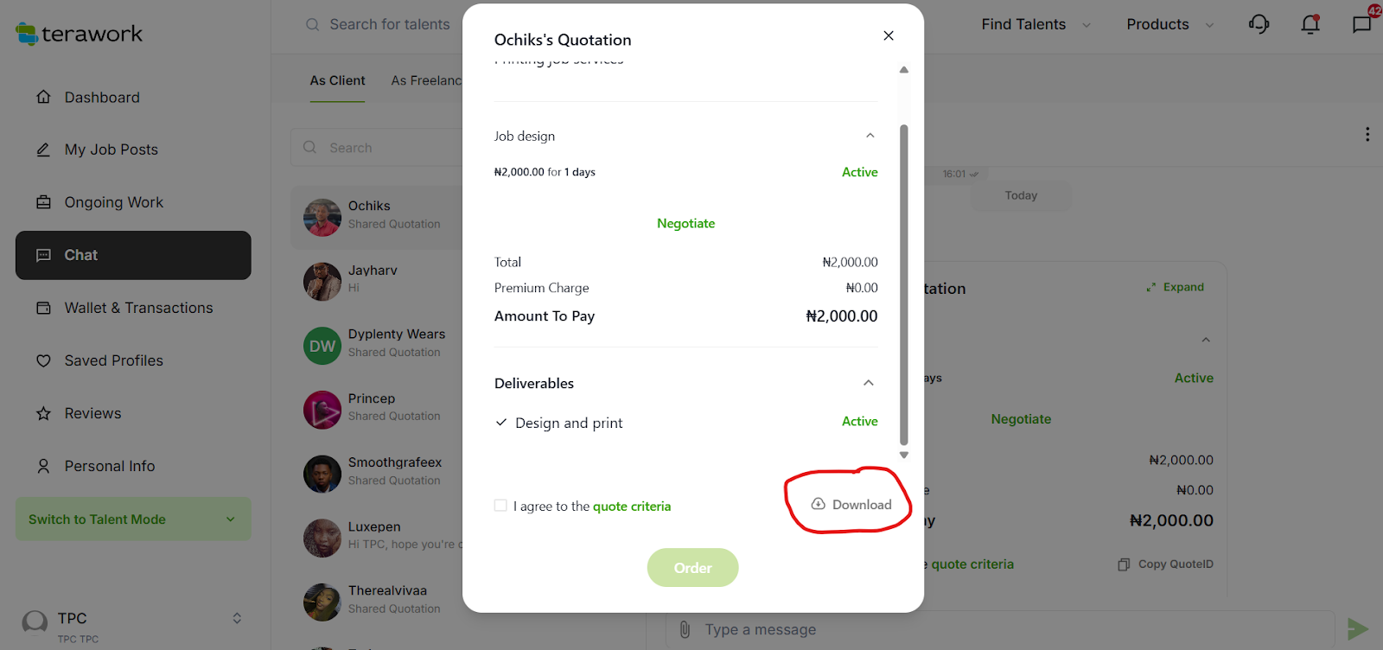Switch to the As Client tab
Viewport: 1383px width, 650px height.
click(x=337, y=80)
